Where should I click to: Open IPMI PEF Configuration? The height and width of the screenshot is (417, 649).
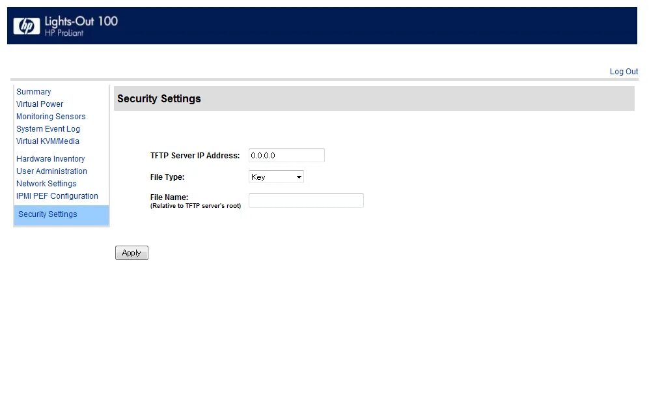click(x=57, y=196)
